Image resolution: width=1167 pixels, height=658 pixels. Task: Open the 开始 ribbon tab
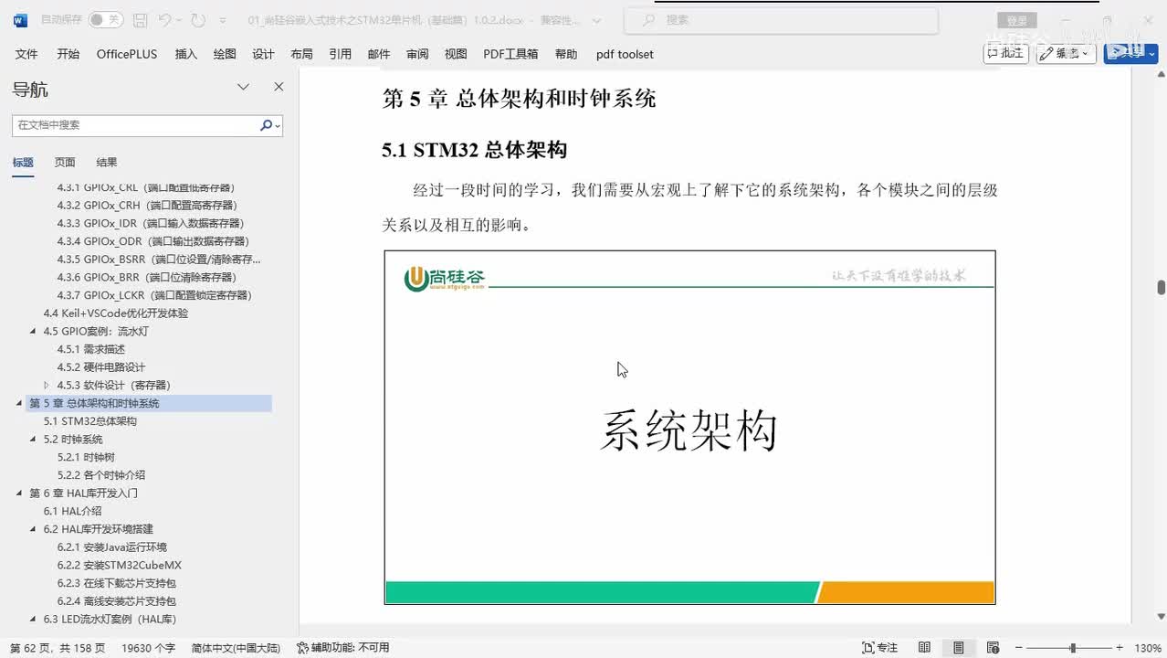pyautogui.click(x=68, y=54)
